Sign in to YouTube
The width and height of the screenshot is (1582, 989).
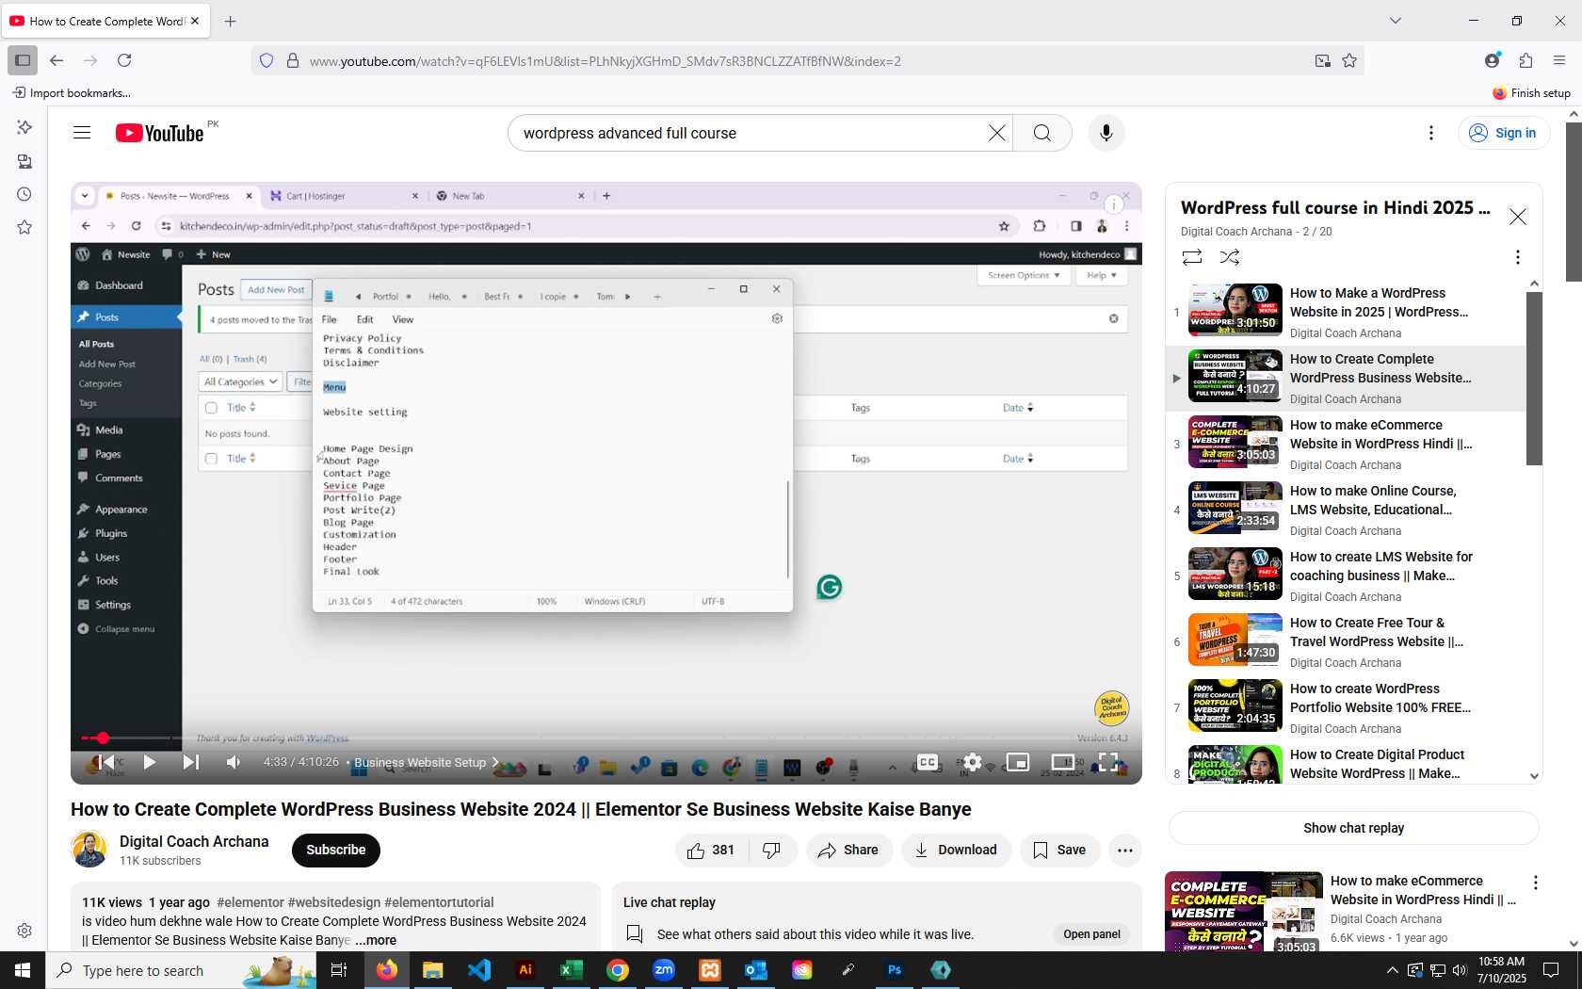pyautogui.click(x=1504, y=133)
